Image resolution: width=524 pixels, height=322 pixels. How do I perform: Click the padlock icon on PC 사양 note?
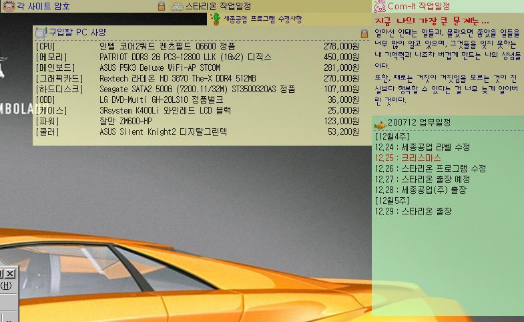(x=364, y=32)
